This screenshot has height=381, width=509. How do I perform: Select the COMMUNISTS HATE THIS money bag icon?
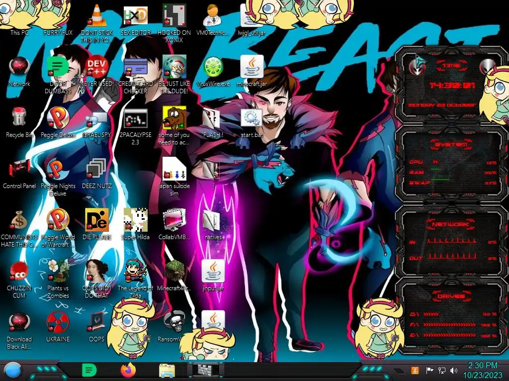pos(19,228)
